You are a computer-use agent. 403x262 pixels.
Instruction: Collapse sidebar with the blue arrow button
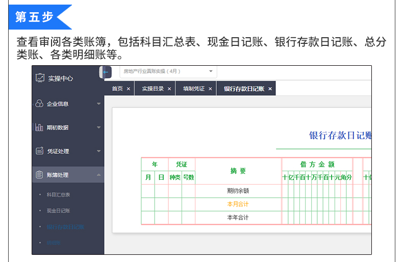point(106,72)
